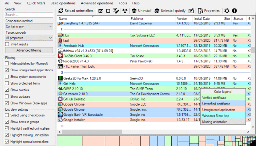
Task: Click the horizontal scrollbar thumb
Action: (x=92, y=131)
